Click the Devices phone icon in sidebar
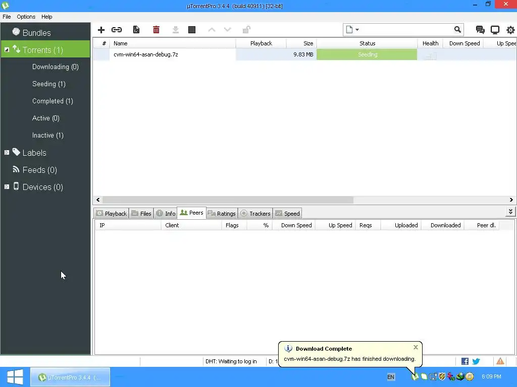The width and height of the screenshot is (517, 387). click(16, 186)
